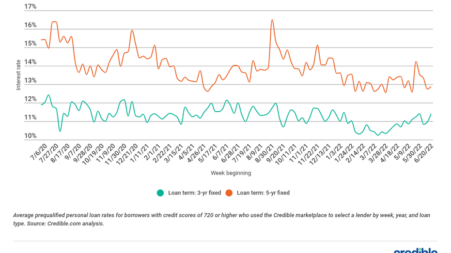The width and height of the screenshot is (451, 253).
Task: Toggle the 'Loan term: 5-yr fixed' legend label
Action: tap(263, 193)
